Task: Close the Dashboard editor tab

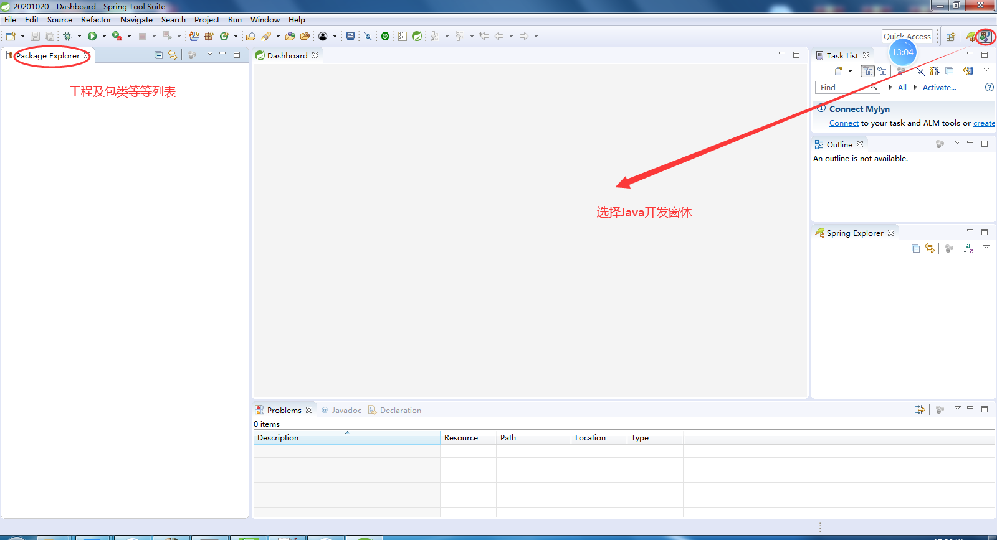Action: point(315,55)
